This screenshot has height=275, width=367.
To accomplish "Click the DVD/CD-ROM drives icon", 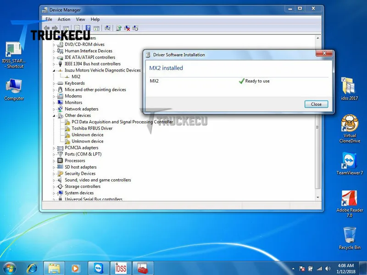I will pos(60,44).
